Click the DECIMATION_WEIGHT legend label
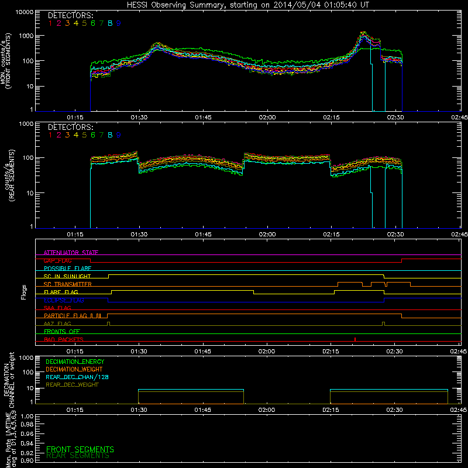468x468 pixels. [x=74, y=369]
